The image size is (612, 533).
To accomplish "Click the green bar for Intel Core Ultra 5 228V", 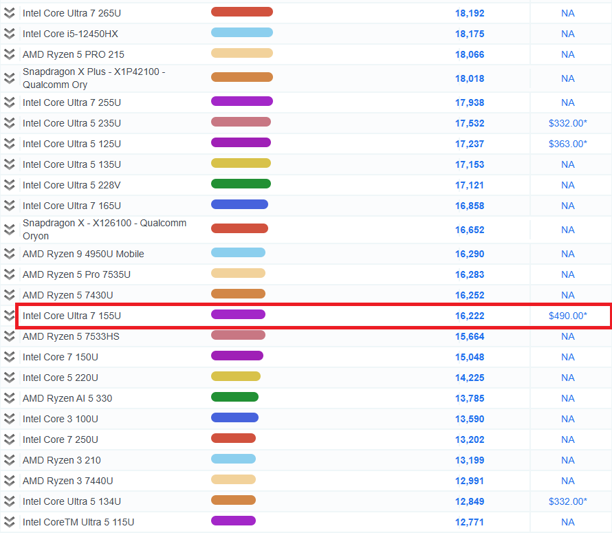I will [x=241, y=184].
